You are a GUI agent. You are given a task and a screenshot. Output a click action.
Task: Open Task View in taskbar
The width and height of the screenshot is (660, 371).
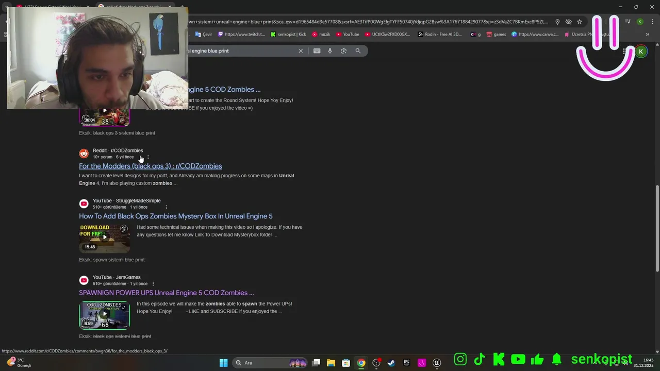coord(316,363)
